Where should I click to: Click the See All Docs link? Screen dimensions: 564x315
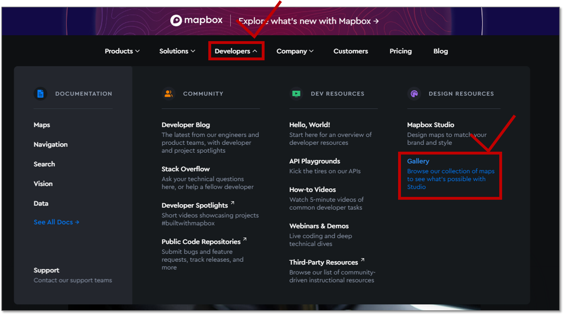[x=57, y=222]
